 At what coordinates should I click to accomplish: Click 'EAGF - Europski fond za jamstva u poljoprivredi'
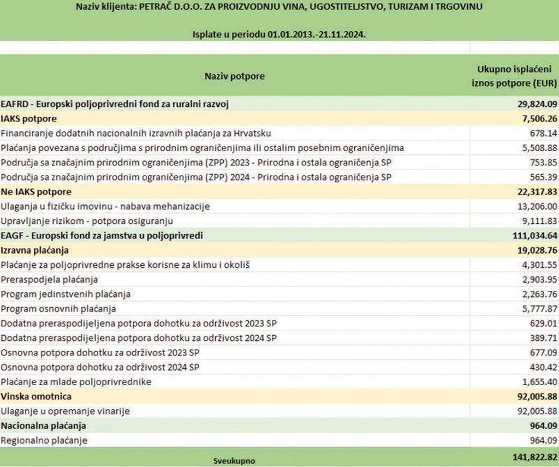pos(102,236)
